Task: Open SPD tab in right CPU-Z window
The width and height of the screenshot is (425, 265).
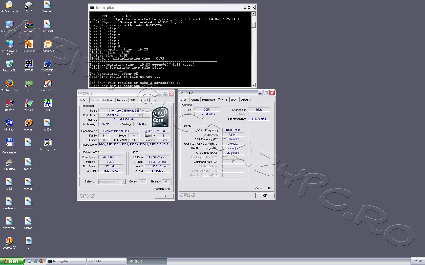Action: [233, 100]
